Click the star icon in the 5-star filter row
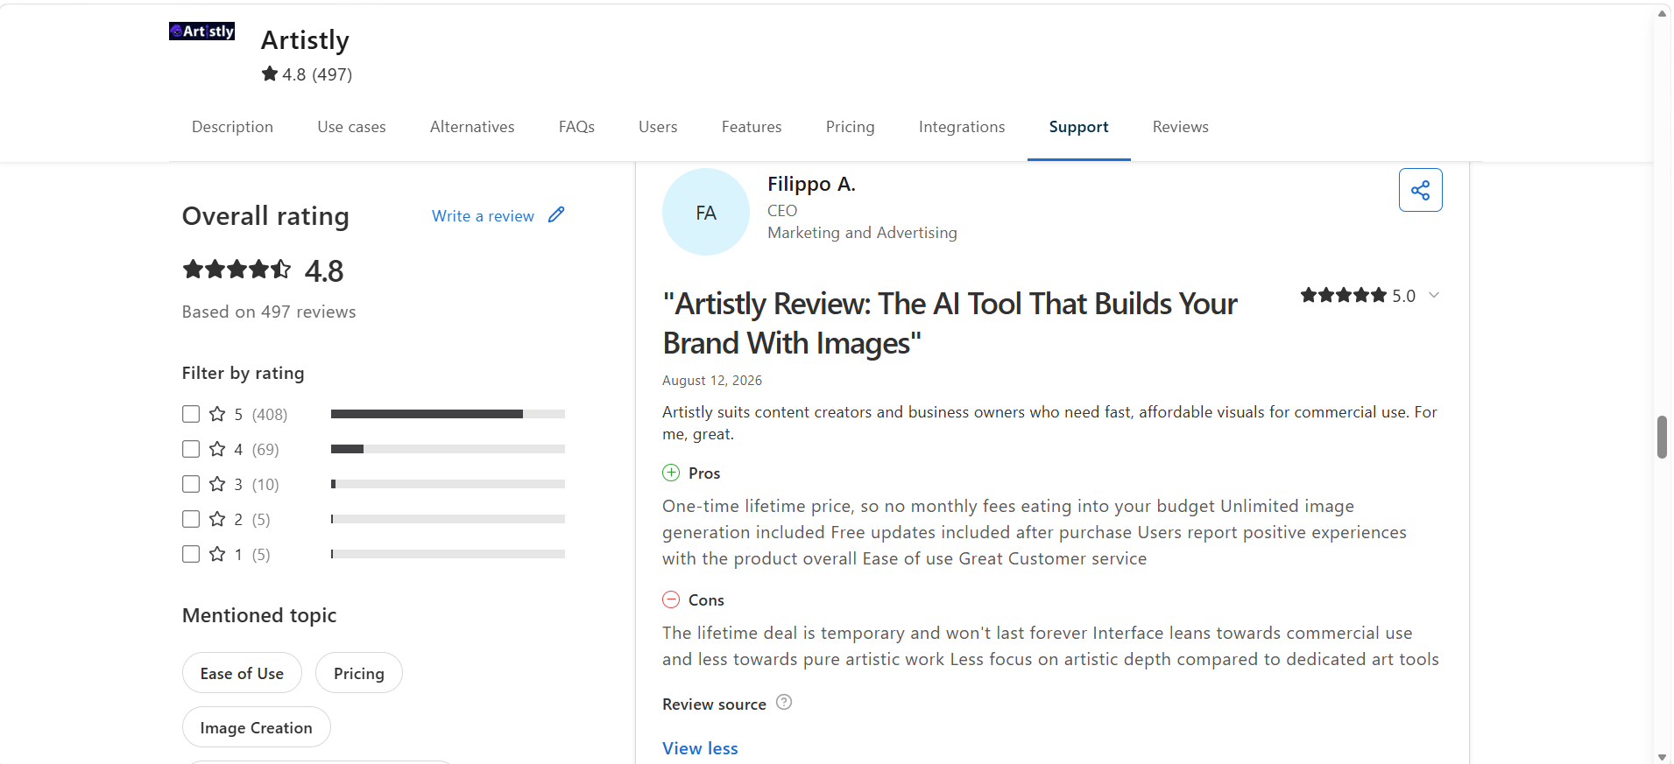 (x=217, y=414)
